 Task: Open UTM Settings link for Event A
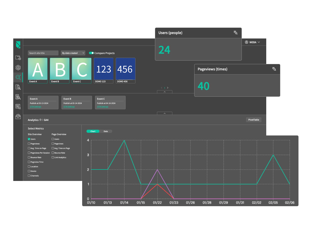click(35, 107)
